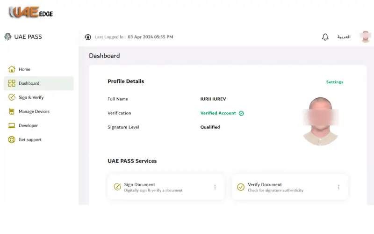Open profile Settings link
374x234 pixels.
tap(335, 82)
